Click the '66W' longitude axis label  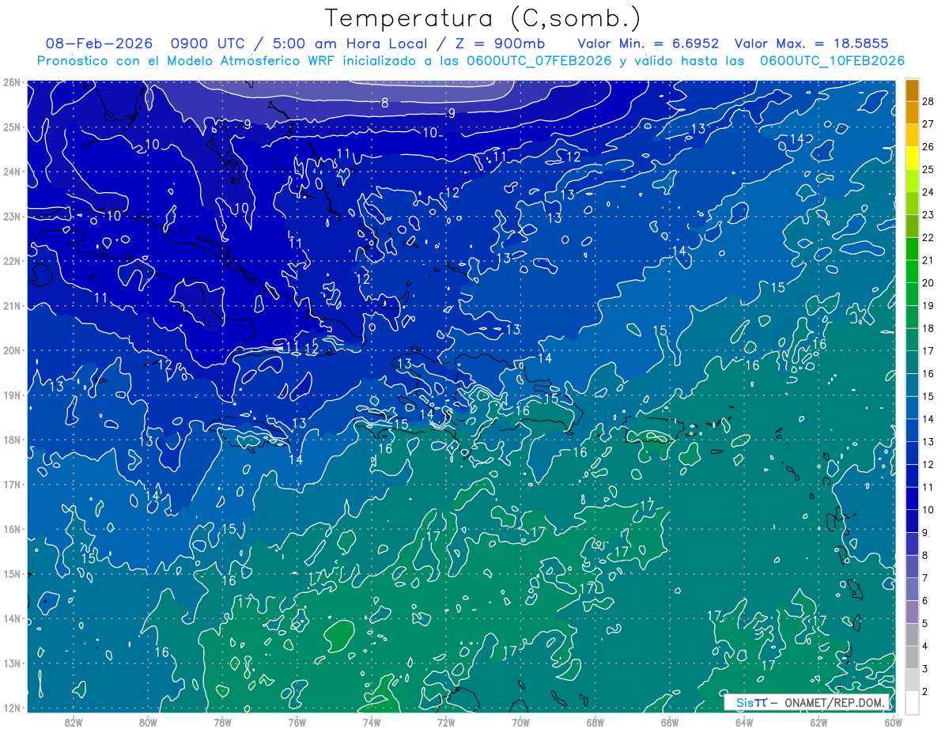[x=669, y=722]
